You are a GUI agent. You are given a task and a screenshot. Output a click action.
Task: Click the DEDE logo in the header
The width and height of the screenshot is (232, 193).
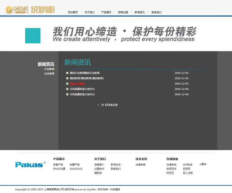(x=30, y=9)
